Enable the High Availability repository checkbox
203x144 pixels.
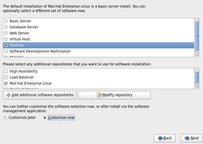click(6, 71)
